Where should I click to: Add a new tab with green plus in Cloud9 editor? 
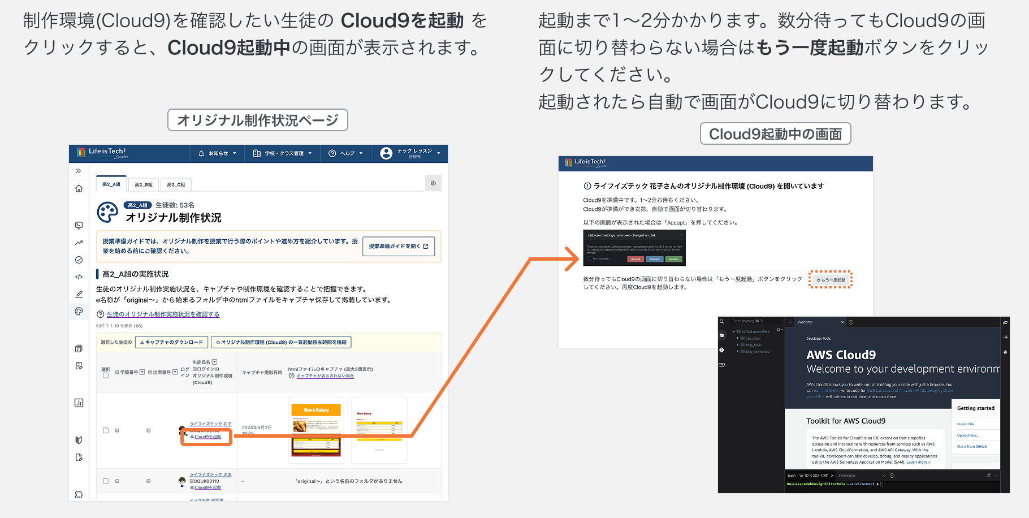851,322
